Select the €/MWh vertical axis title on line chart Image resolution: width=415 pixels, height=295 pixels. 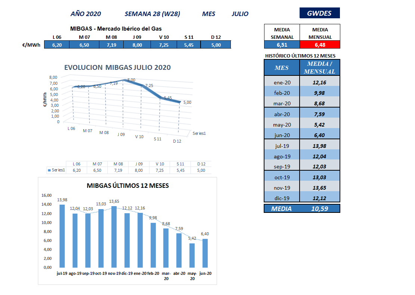click(45, 99)
